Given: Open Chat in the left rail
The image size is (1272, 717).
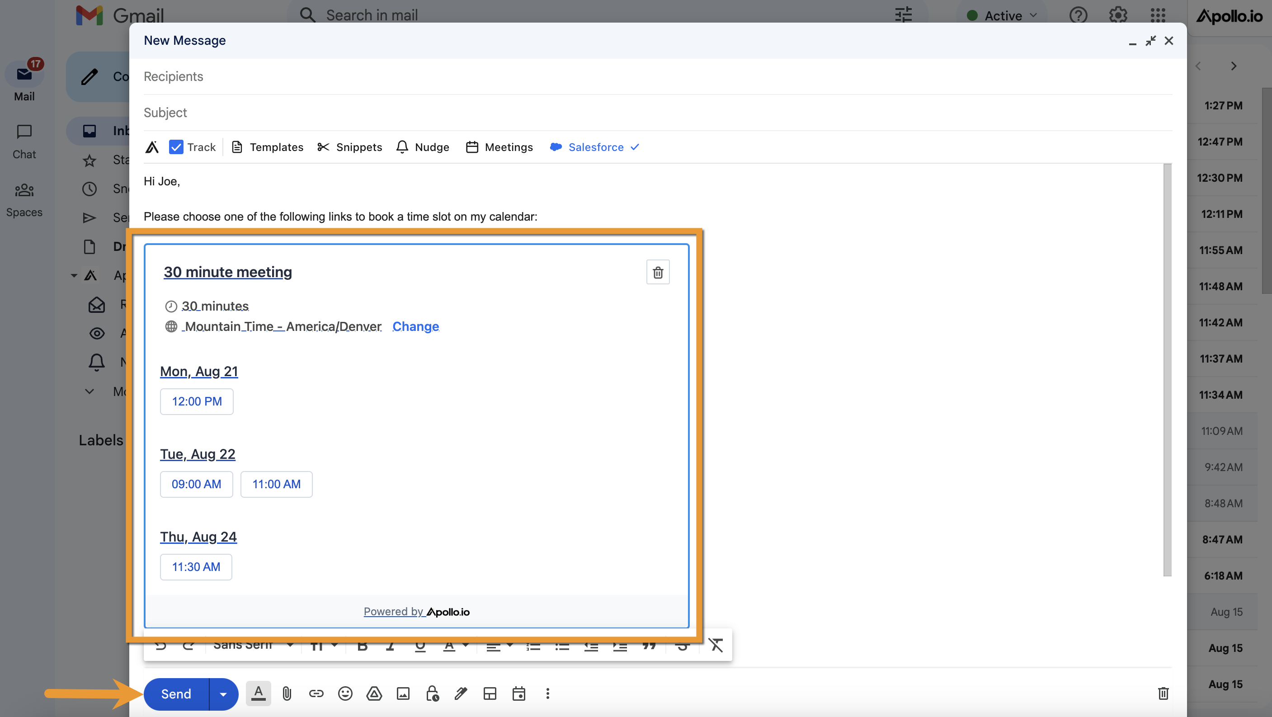Looking at the screenshot, I should pos(24,142).
